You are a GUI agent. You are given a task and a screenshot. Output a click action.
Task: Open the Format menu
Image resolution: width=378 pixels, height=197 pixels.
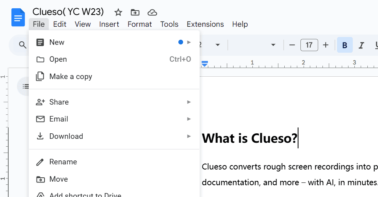click(x=140, y=24)
